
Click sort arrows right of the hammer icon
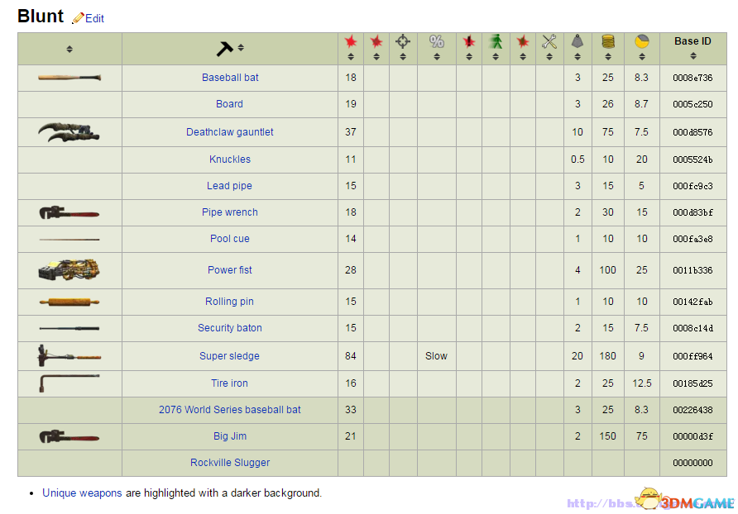tap(241, 48)
